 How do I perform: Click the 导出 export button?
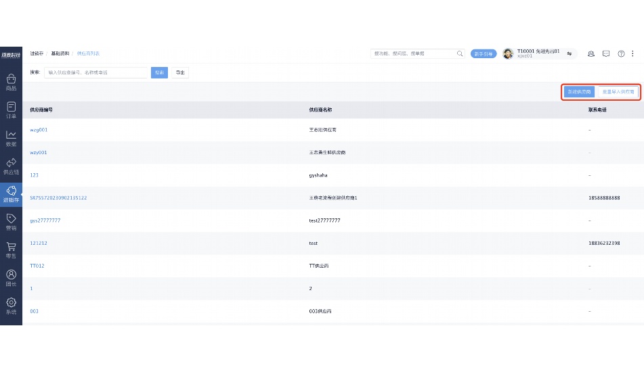pyautogui.click(x=179, y=72)
